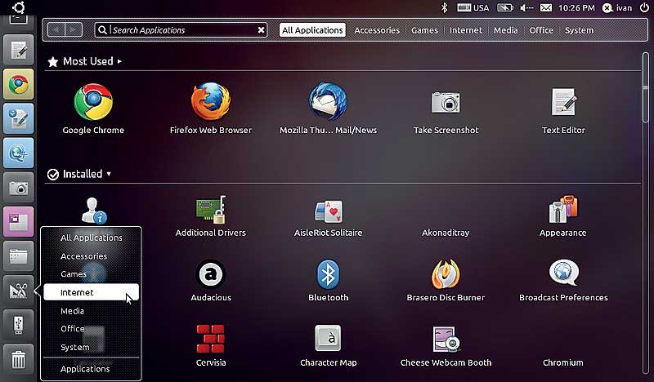Screen dimensions: 654x382
Task: Open the USB drive launcher icon
Action: point(18,325)
